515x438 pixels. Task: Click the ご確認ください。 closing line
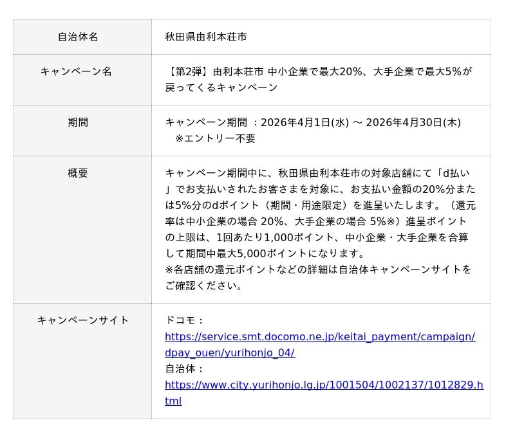tap(206, 286)
